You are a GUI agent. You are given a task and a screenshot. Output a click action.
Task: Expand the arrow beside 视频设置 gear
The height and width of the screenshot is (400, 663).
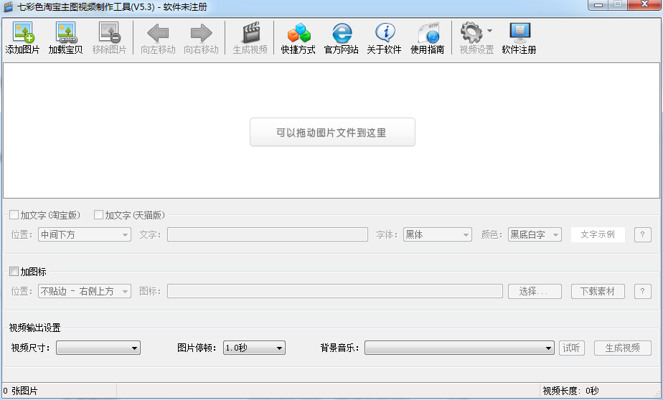[x=489, y=31]
